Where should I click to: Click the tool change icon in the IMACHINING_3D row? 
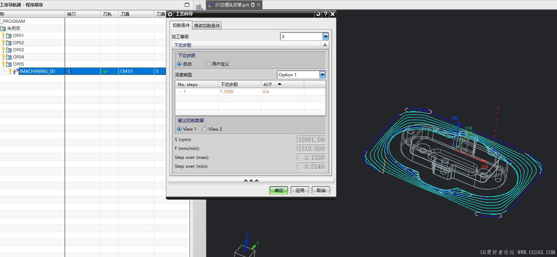69,71
